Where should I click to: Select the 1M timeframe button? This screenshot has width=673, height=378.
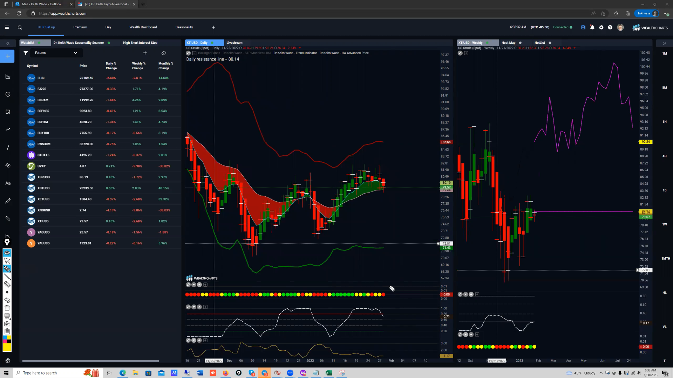[665, 54]
